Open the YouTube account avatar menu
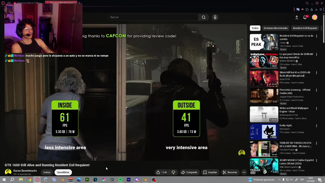 pos(315,17)
